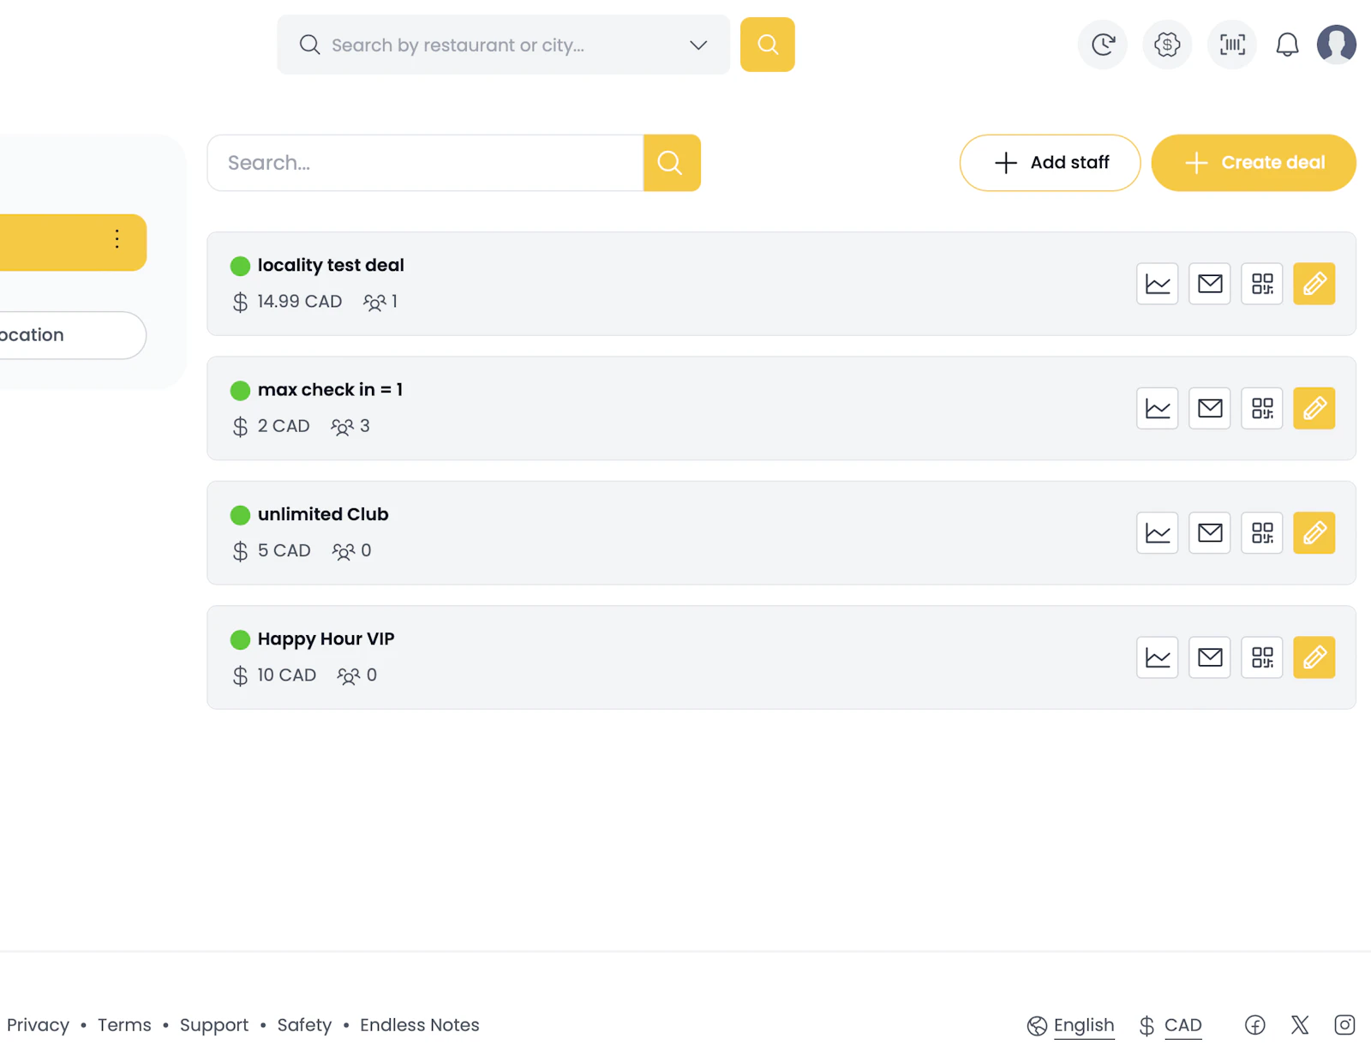The width and height of the screenshot is (1371, 1056).
Task: Click mail icon for max check in deal
Action: point(1209,408)
